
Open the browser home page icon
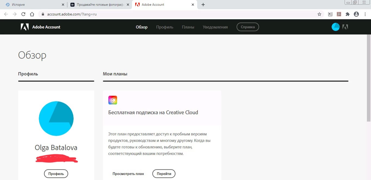[32, 14]
